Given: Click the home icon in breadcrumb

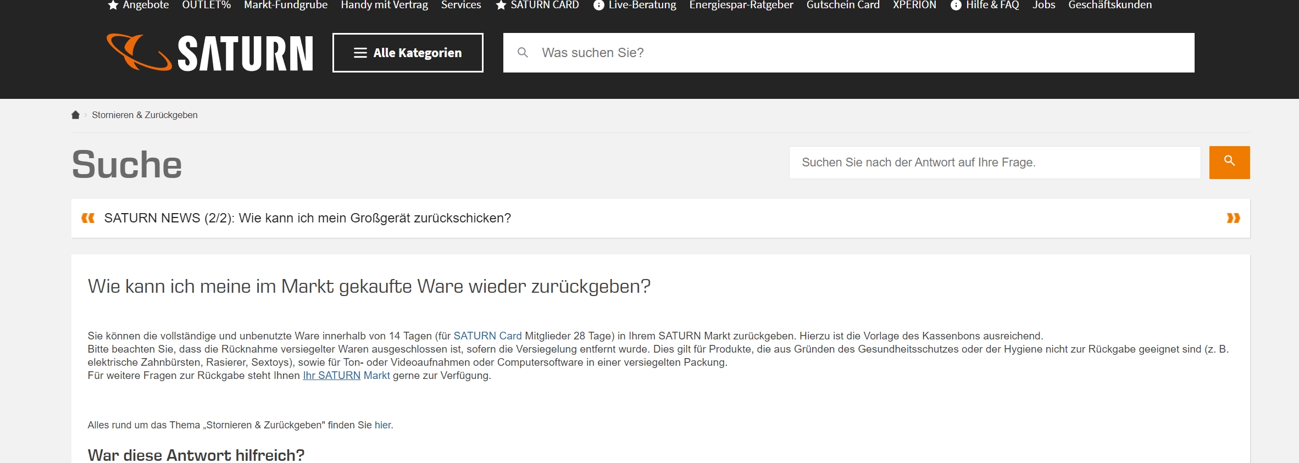Looking at the screenshot, I should click(x=75, y=115).
